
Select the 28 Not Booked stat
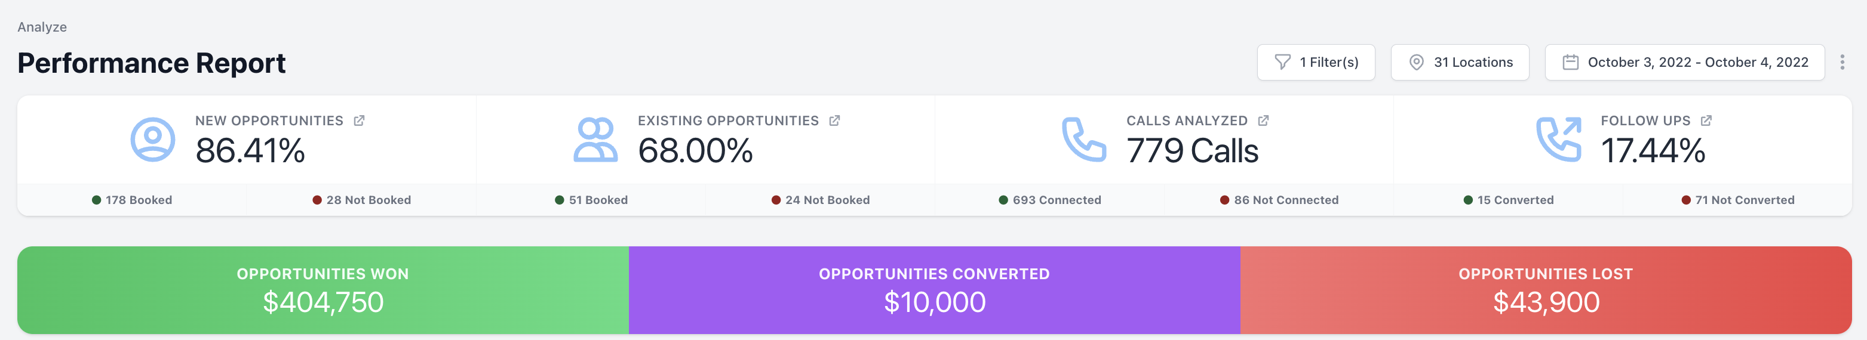(362, 200)
